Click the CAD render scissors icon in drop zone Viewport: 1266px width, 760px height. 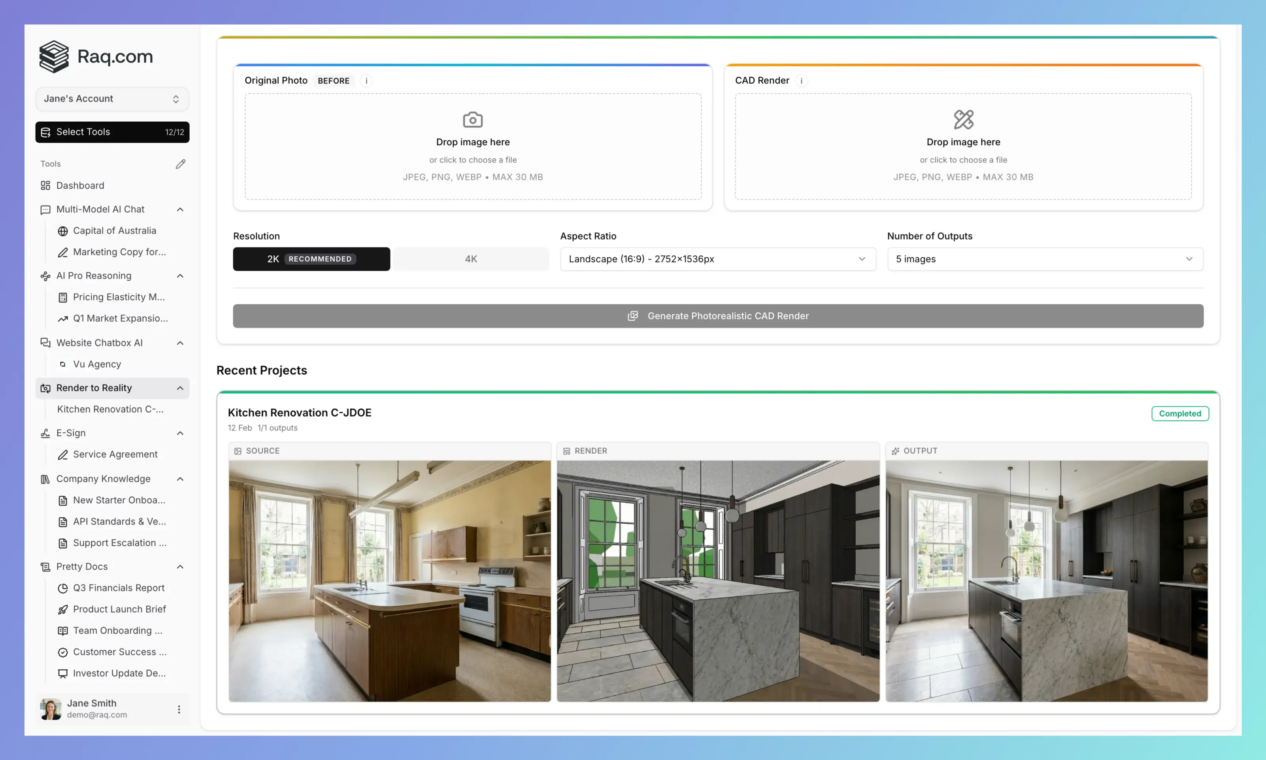(x=963, y=119)
